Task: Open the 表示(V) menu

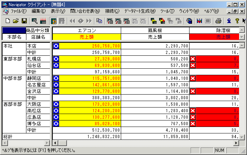Action: [x=58, y=11]
